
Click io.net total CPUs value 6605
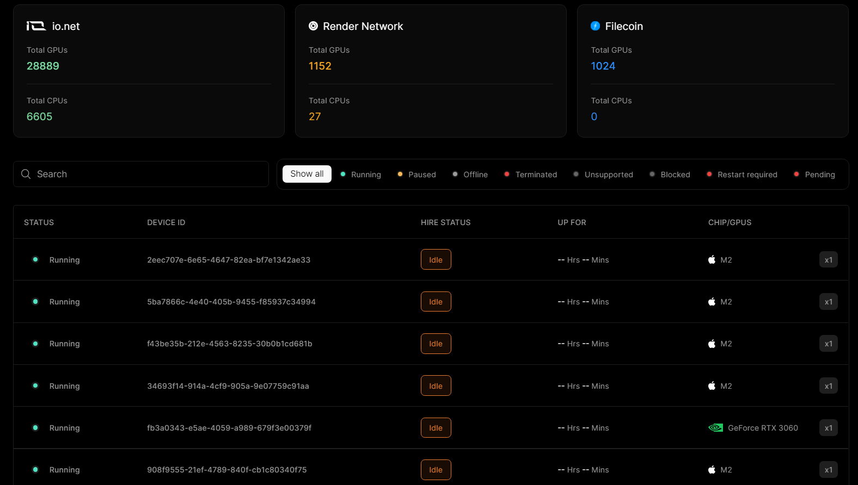40,116
